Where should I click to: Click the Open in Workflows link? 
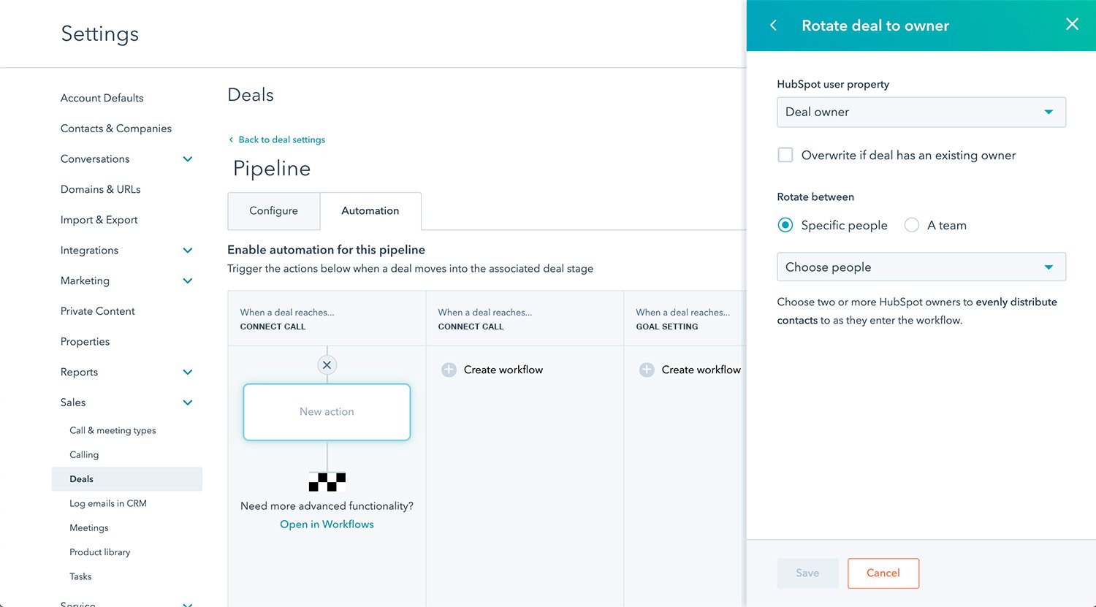click(x=327, y=524)
